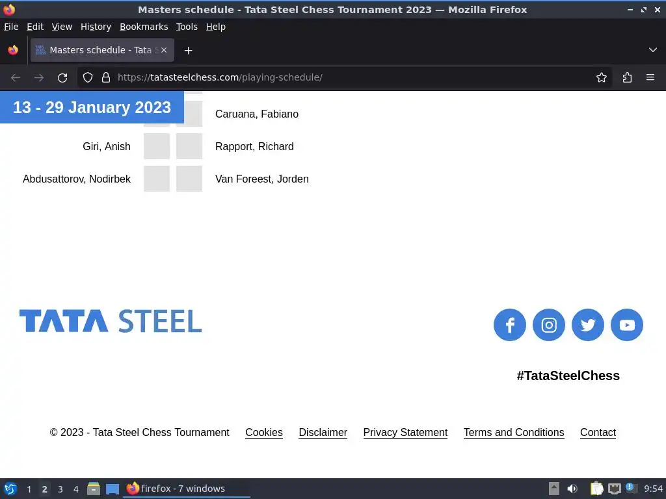666x499 pixels.
Task: Open the taskbar start menu icon
Action: pyautogui.click(x=10, y=489)
